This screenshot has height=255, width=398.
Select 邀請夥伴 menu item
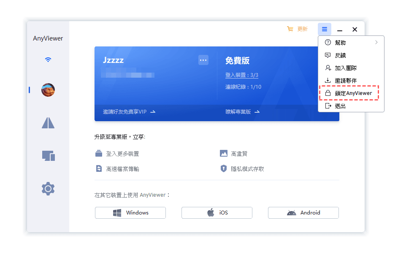351,81
